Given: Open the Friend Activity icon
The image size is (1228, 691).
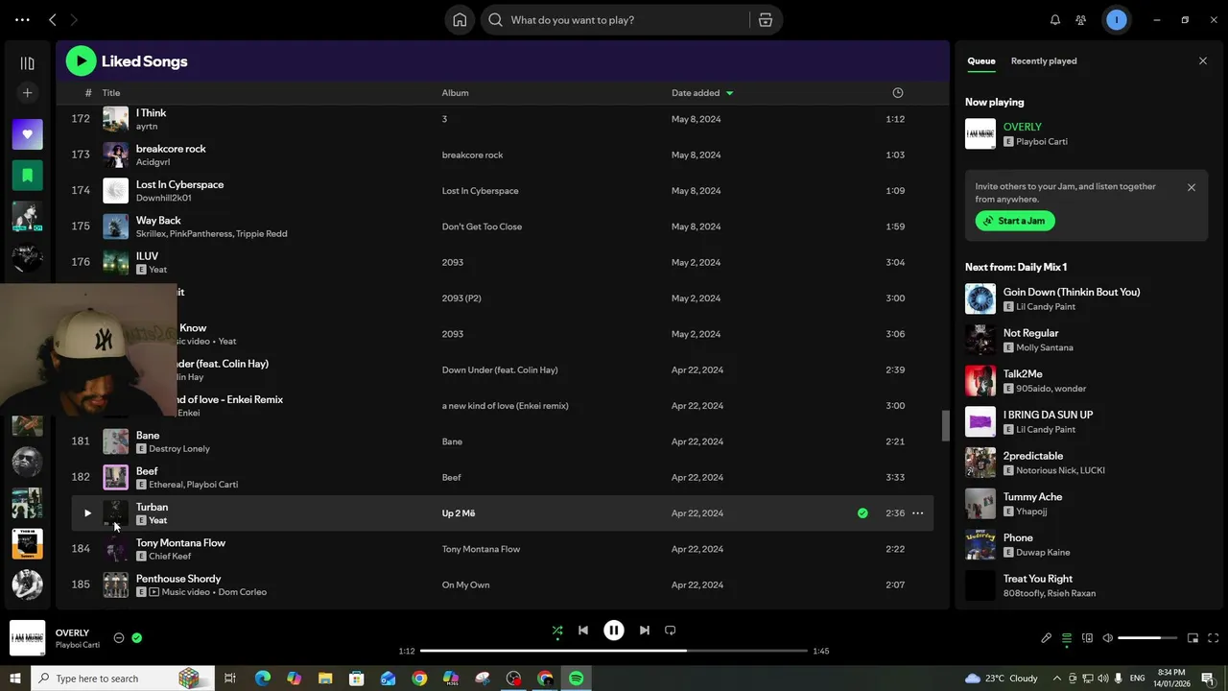Looking at the screenshot, I should [1081, 20].
